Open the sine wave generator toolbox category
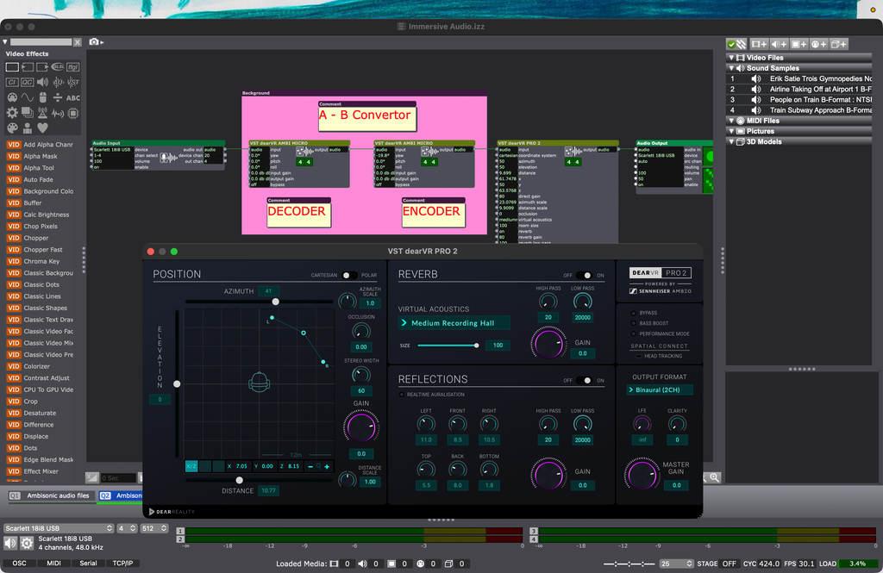Screen dimensions: 883x573 point(27,97)
